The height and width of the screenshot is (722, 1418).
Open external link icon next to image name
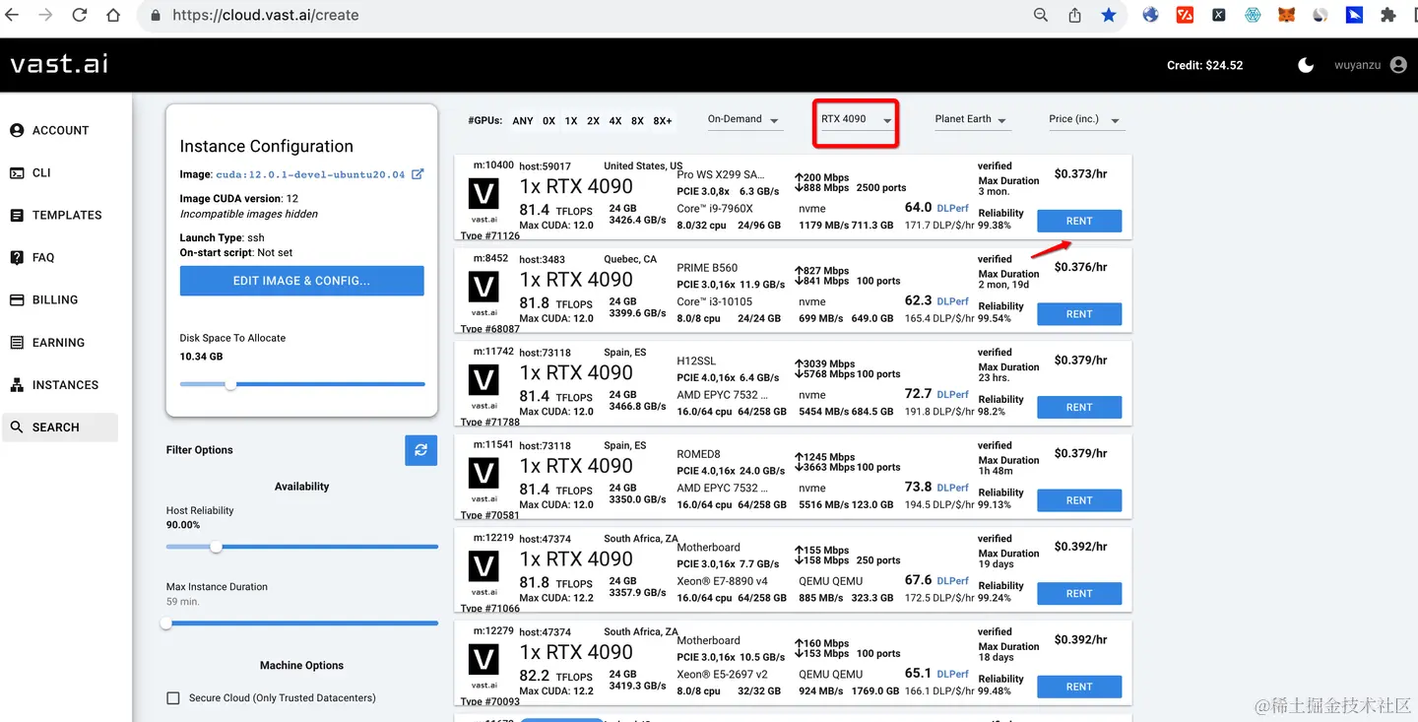418,173
